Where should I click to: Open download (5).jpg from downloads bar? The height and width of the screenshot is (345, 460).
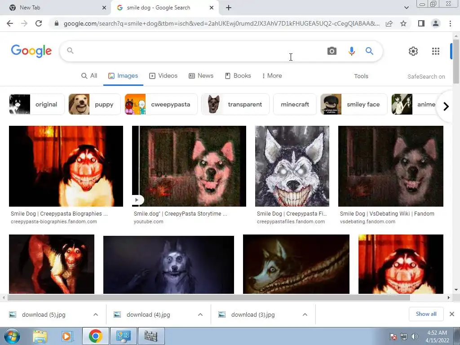(x=44, y=314)
